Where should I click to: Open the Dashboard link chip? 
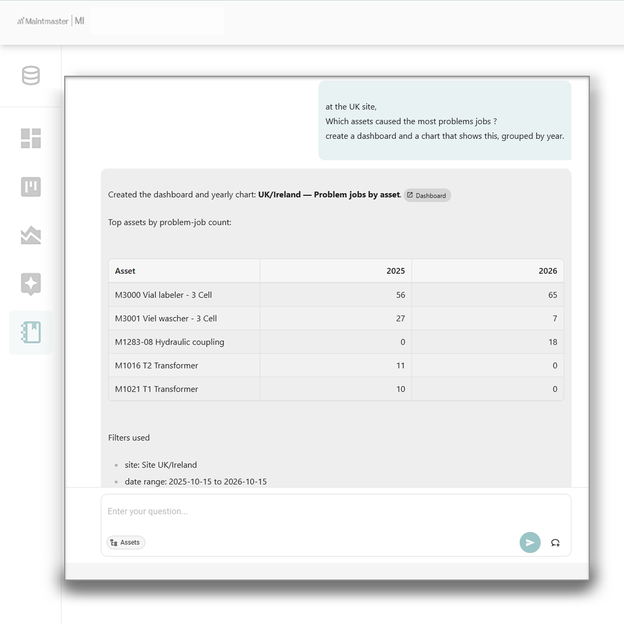pyautogui.click(x=427, y=195)
